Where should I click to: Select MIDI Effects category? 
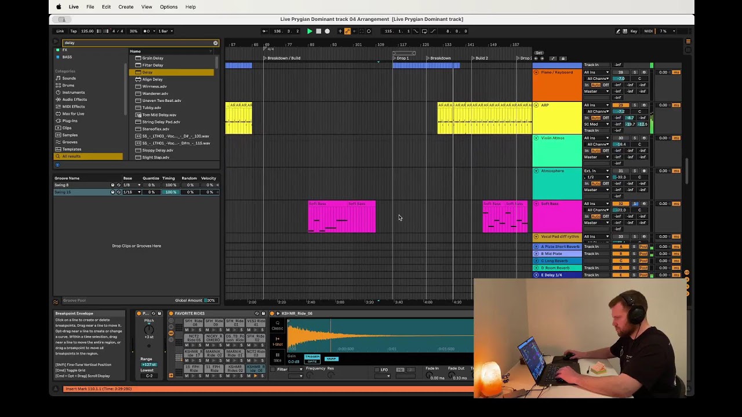tap(74, 107)
